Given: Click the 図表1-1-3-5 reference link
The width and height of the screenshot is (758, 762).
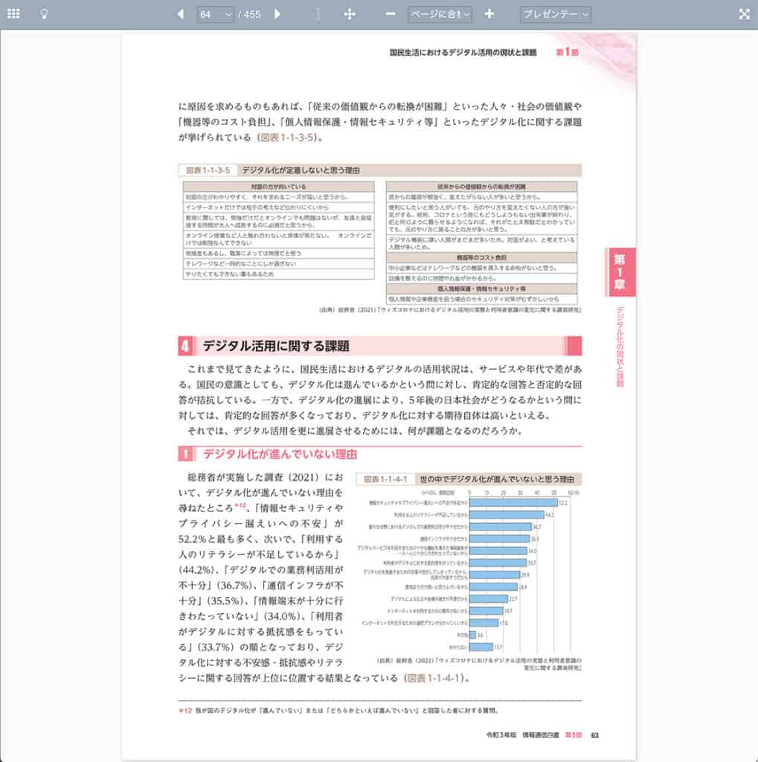Looking at the screenshot, I should click(287, 138).
